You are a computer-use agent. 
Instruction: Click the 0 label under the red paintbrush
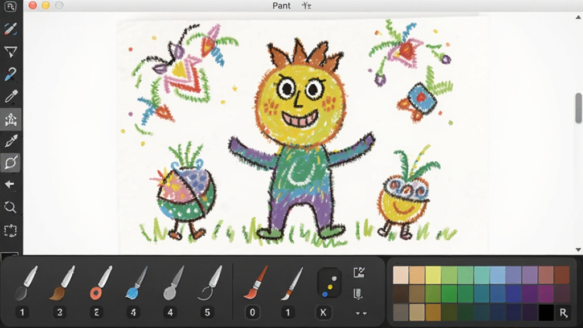click(x=252, y=313)
